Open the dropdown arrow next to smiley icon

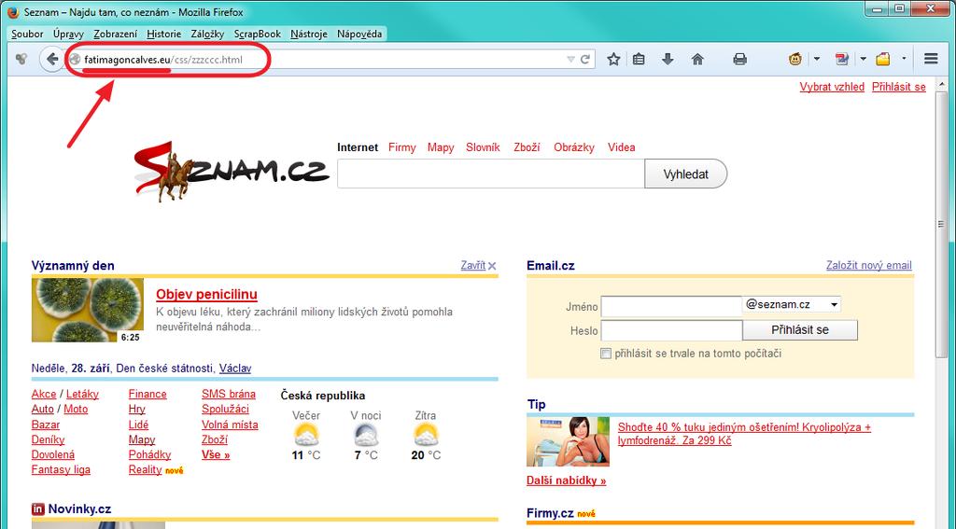click(x=816, y=59)
